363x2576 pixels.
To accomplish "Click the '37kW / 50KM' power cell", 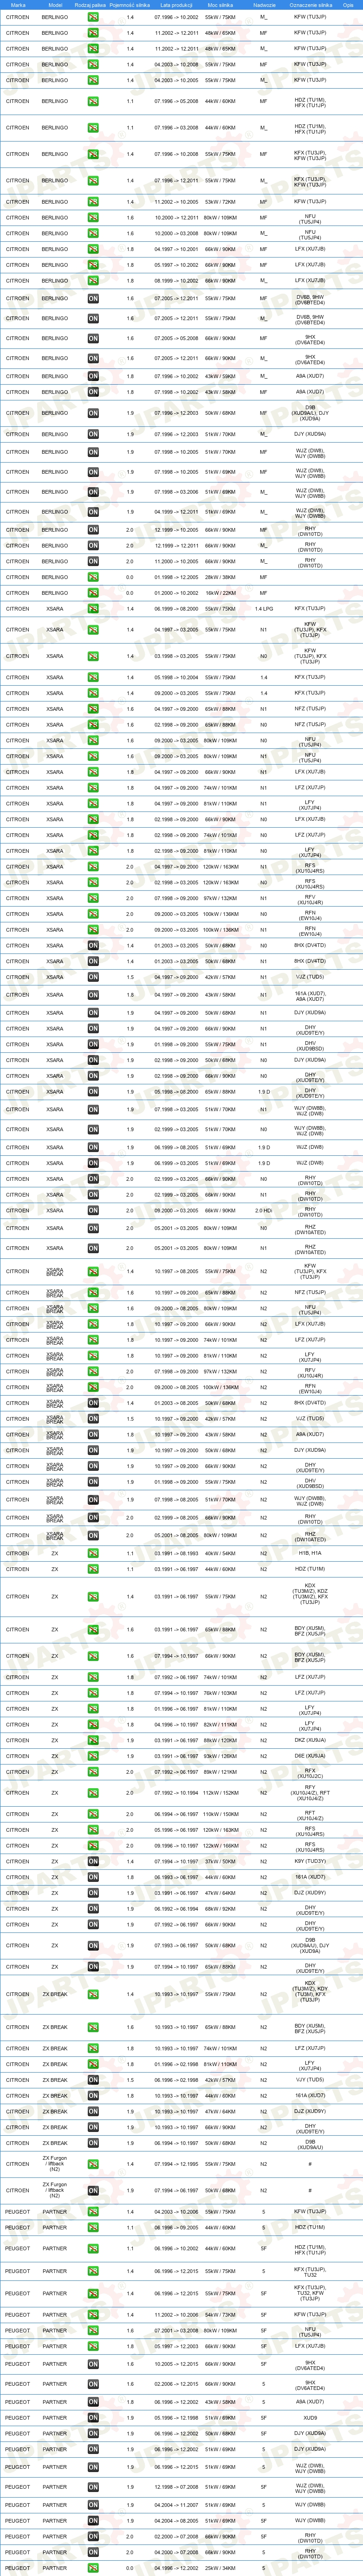I will 220,1861.
